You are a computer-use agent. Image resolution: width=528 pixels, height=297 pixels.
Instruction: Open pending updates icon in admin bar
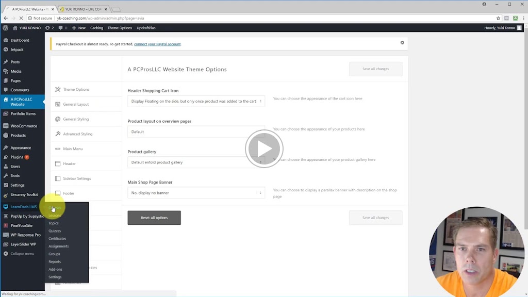pyautogui.click(x=49, y=28)
